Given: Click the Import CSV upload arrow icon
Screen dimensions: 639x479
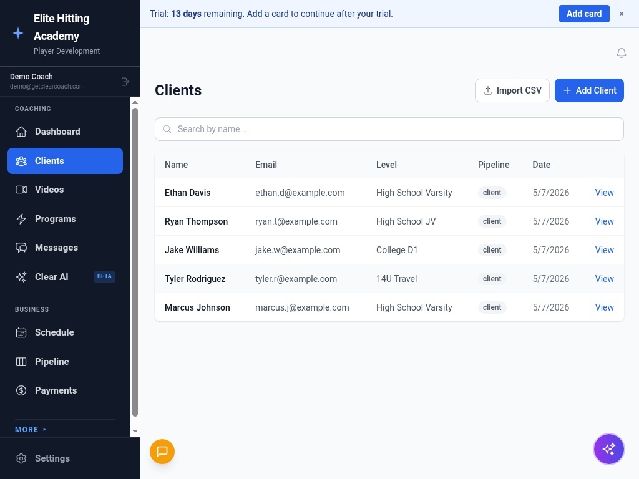Looking at the screenshot, I should (488, 90).
